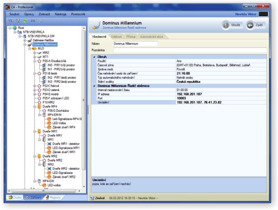
Task: Click the module icon of MP4-GW
Action: pos(39,181)
